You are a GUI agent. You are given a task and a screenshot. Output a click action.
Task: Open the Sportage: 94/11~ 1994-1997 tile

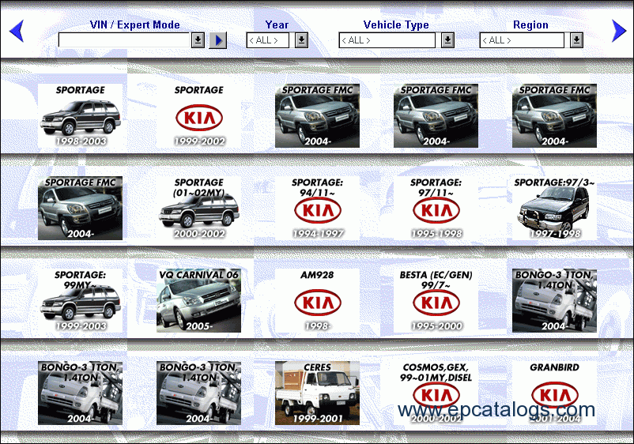click(x=318, y=208)
